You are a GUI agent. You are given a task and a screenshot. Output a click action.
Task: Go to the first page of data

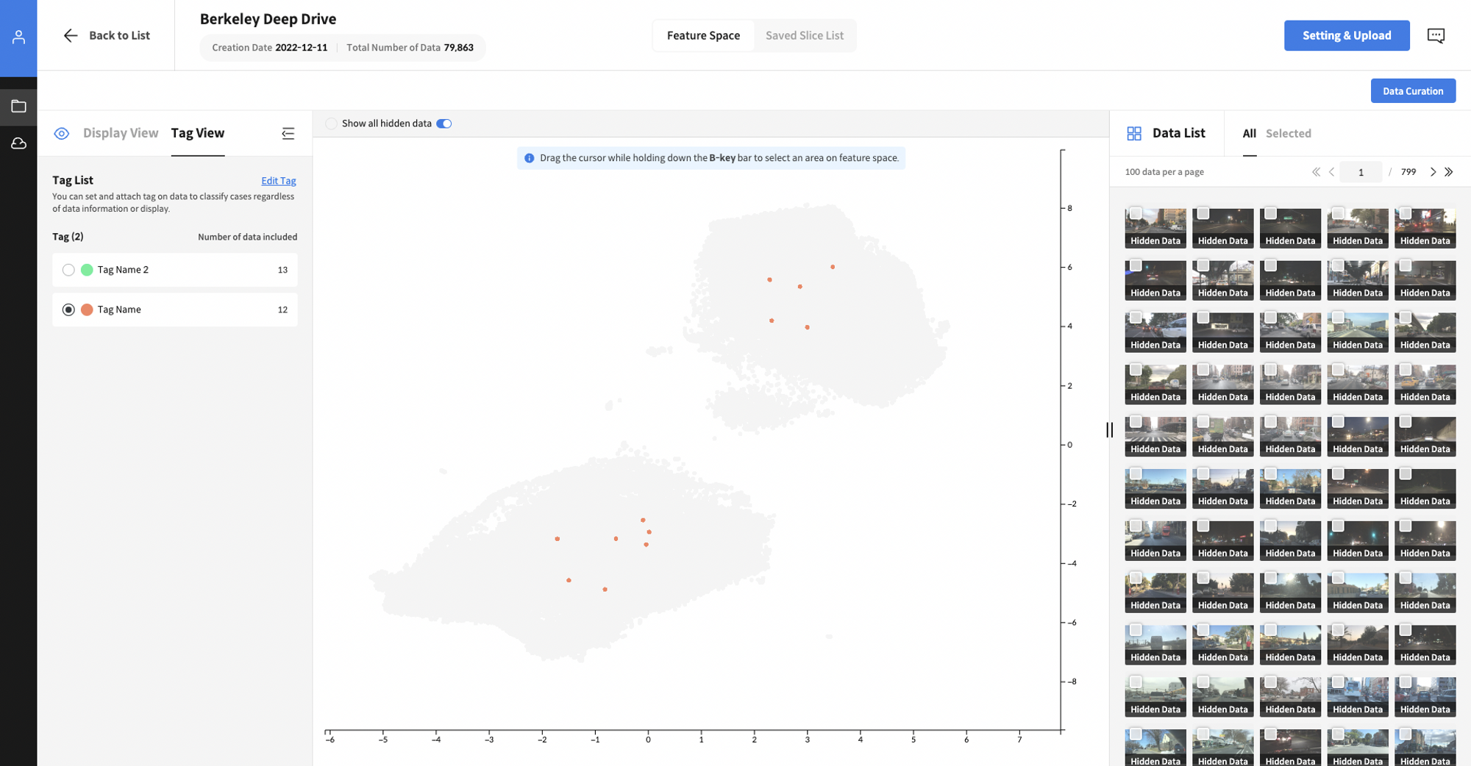tap(1316, 172)
